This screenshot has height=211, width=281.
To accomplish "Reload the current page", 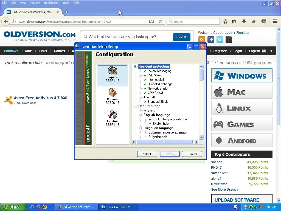I will pos(160,21).
